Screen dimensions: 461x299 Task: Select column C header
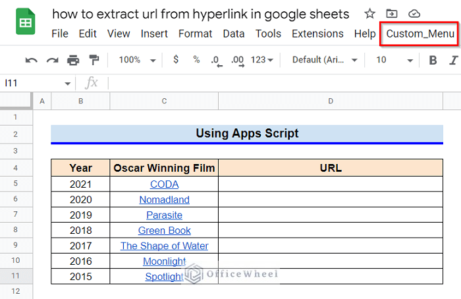tap(164, 101)
